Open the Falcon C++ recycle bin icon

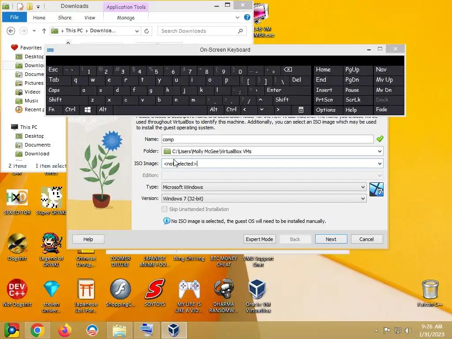[x=430, y=290]
